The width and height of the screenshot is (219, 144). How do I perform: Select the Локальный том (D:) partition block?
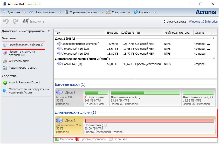pyautogui.click(x=199, y=98)
